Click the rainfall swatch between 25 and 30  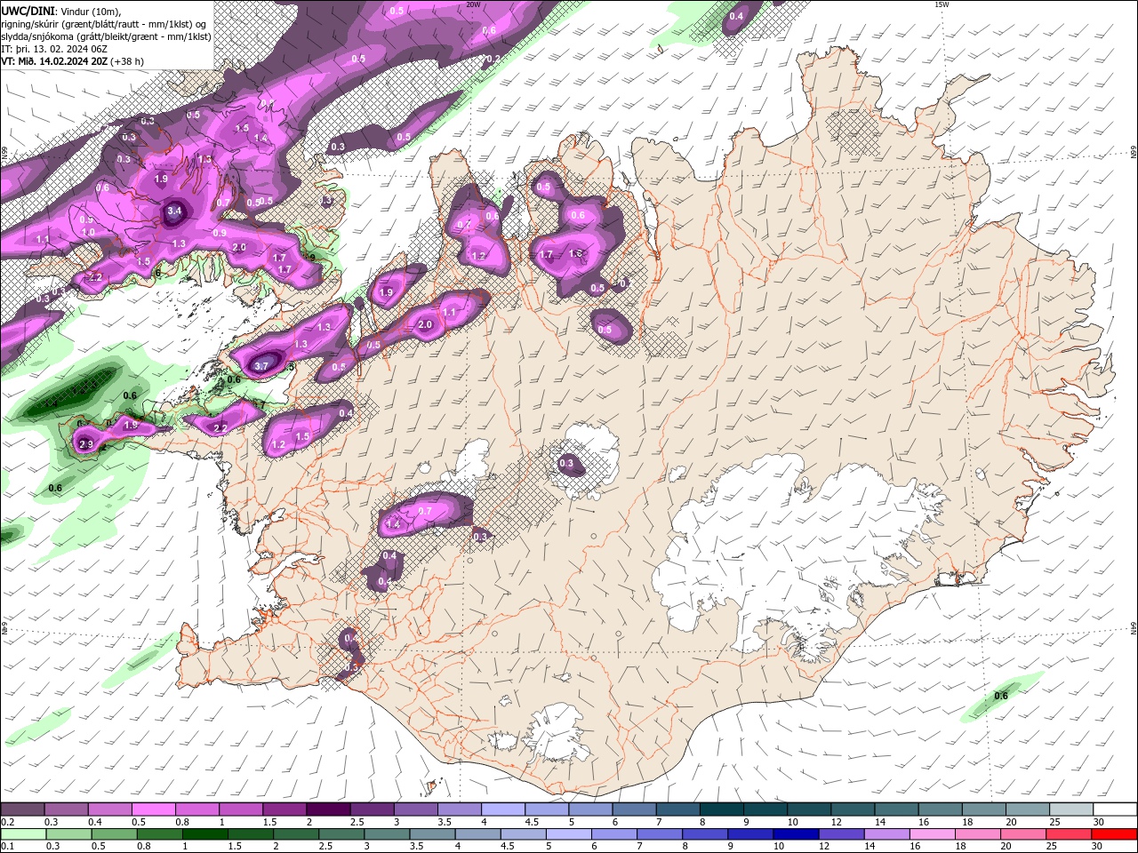pos(1067,834)
